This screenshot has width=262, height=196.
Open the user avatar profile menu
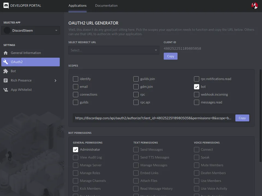coord(254,5)
